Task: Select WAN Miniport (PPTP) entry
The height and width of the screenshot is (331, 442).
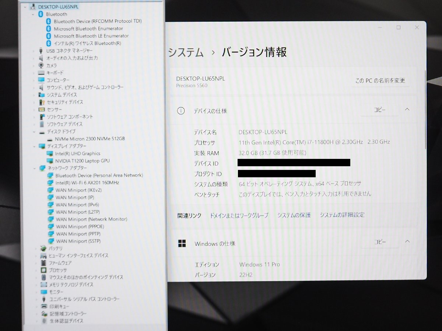Action: (78, 234)
